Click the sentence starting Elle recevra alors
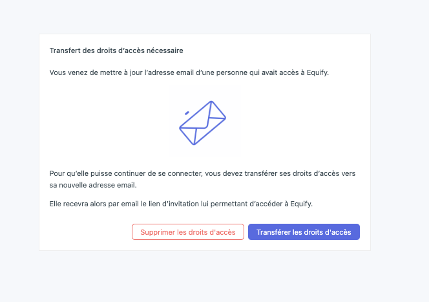This screenshot has height=302, width=429. click(x=181, y=204)
